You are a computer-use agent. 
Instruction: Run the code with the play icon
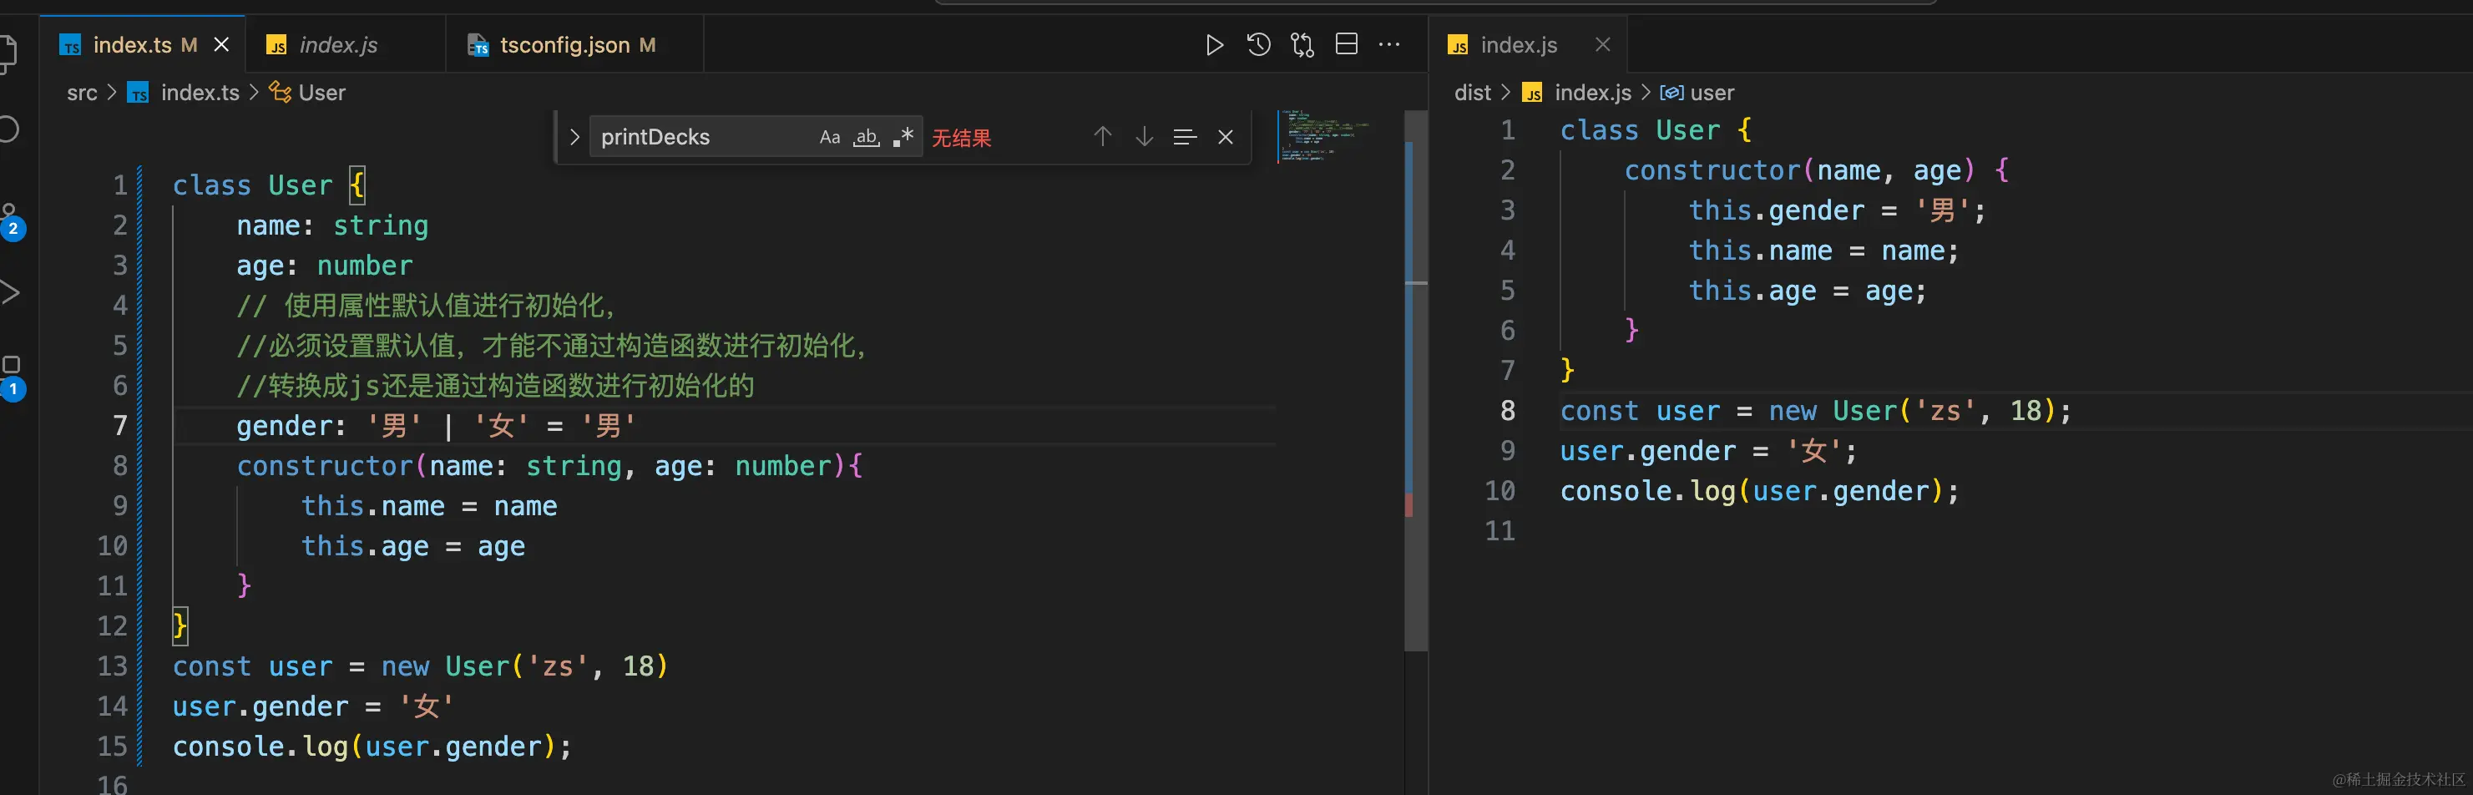[x=1215, y=45]
